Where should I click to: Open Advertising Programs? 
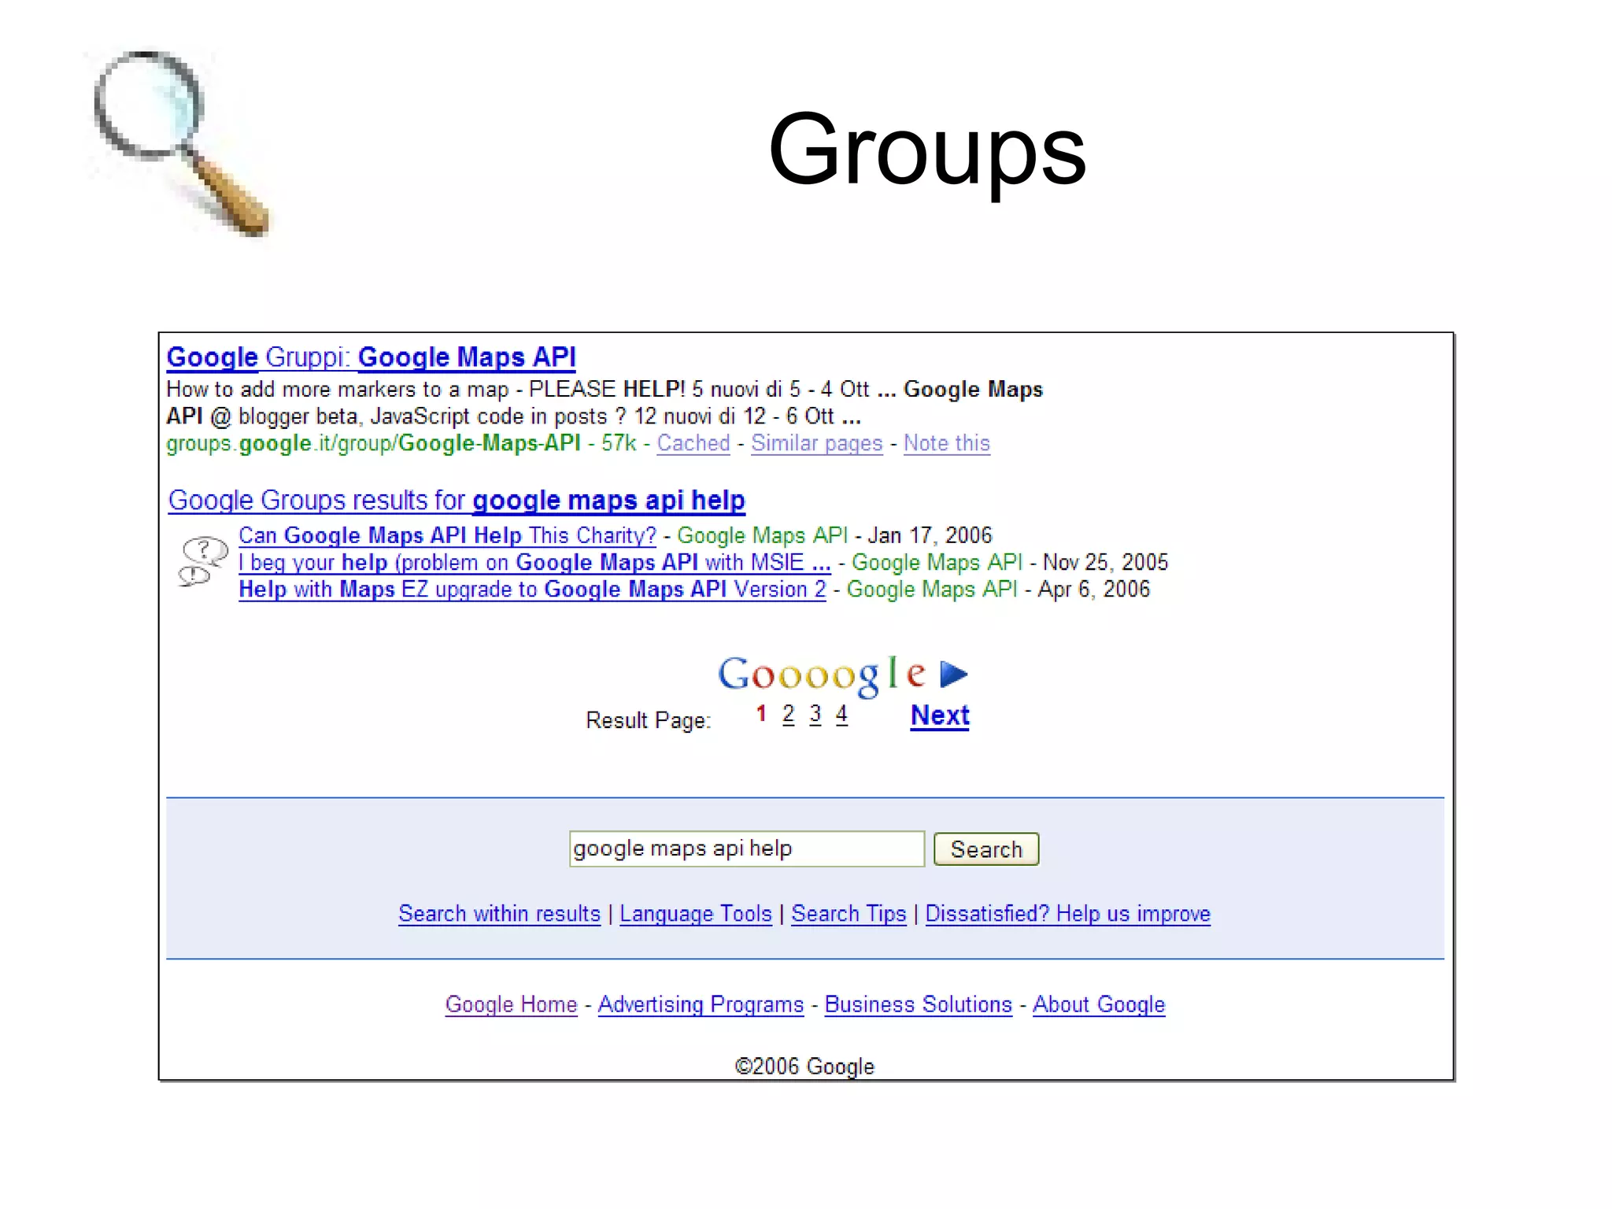(701, 1004)
